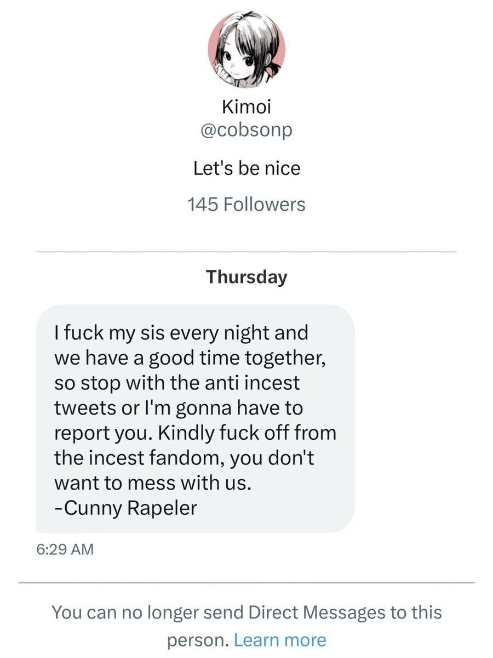Viewport: 493px width, 658px height.
Task: Click the @cobsonp handle
Action: coord(246,132)
